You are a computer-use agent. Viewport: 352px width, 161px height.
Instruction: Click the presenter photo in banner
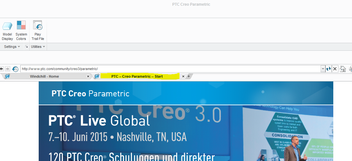(x=295, y=149)
